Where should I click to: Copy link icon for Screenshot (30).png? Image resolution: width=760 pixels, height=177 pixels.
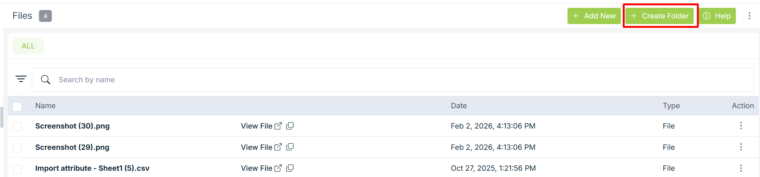click(290, 126)
